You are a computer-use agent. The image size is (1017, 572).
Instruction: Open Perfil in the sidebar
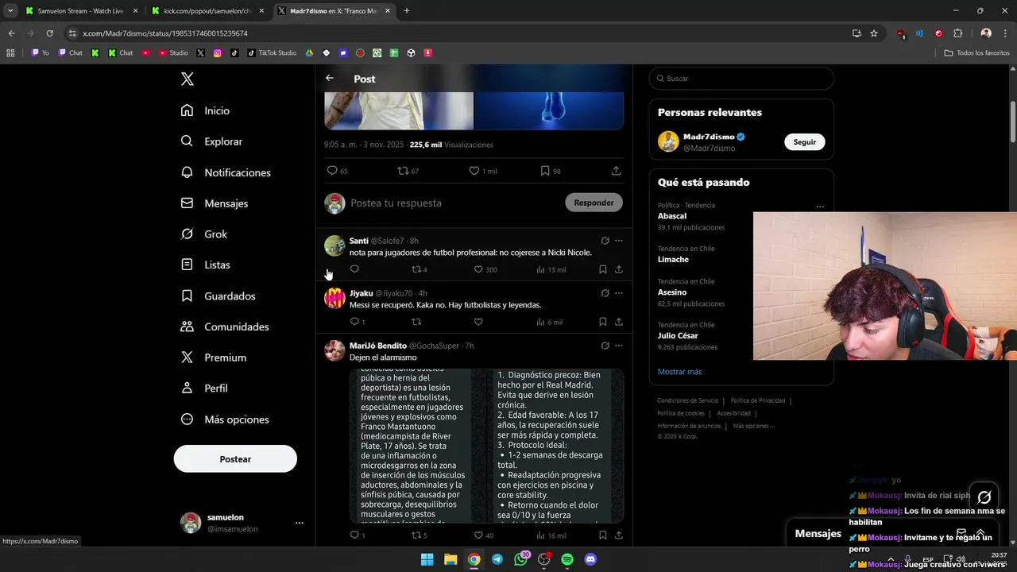204,388
